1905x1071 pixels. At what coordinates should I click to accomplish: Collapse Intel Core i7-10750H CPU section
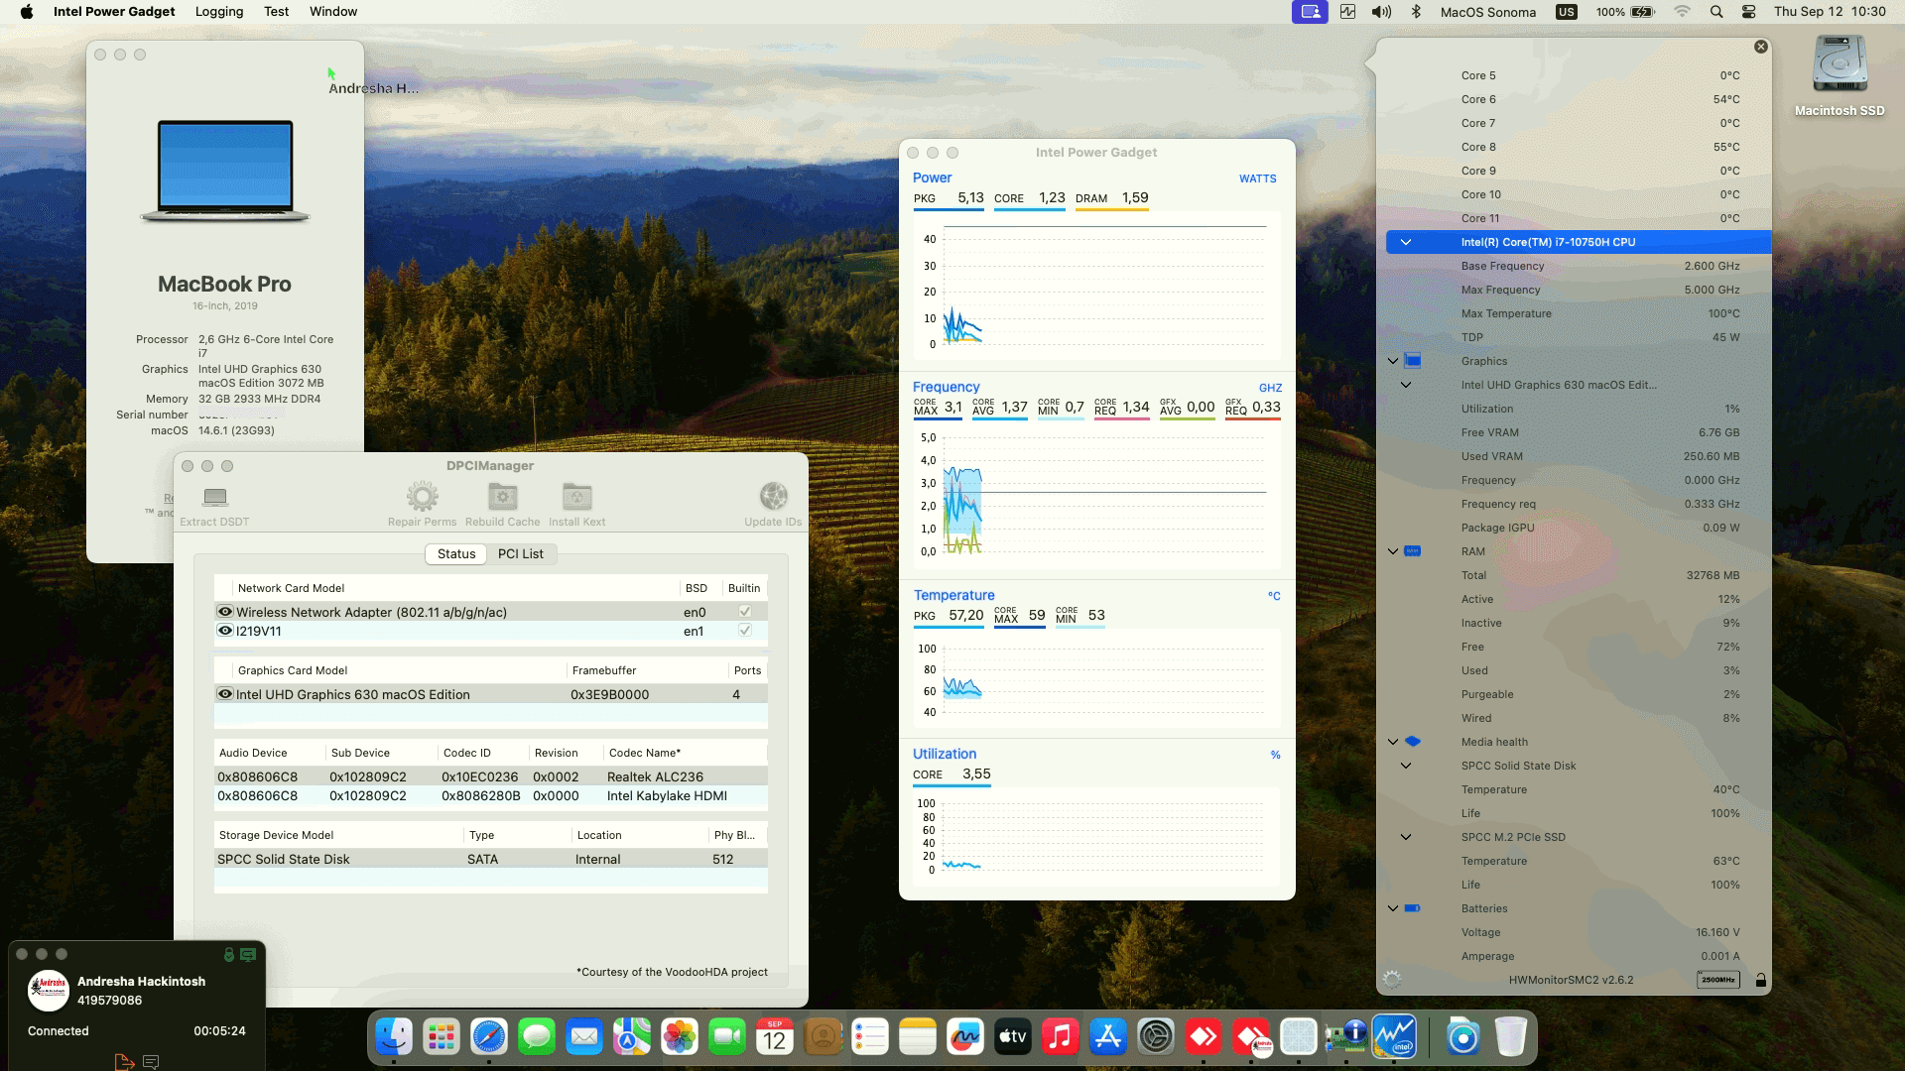point(1406,242)
